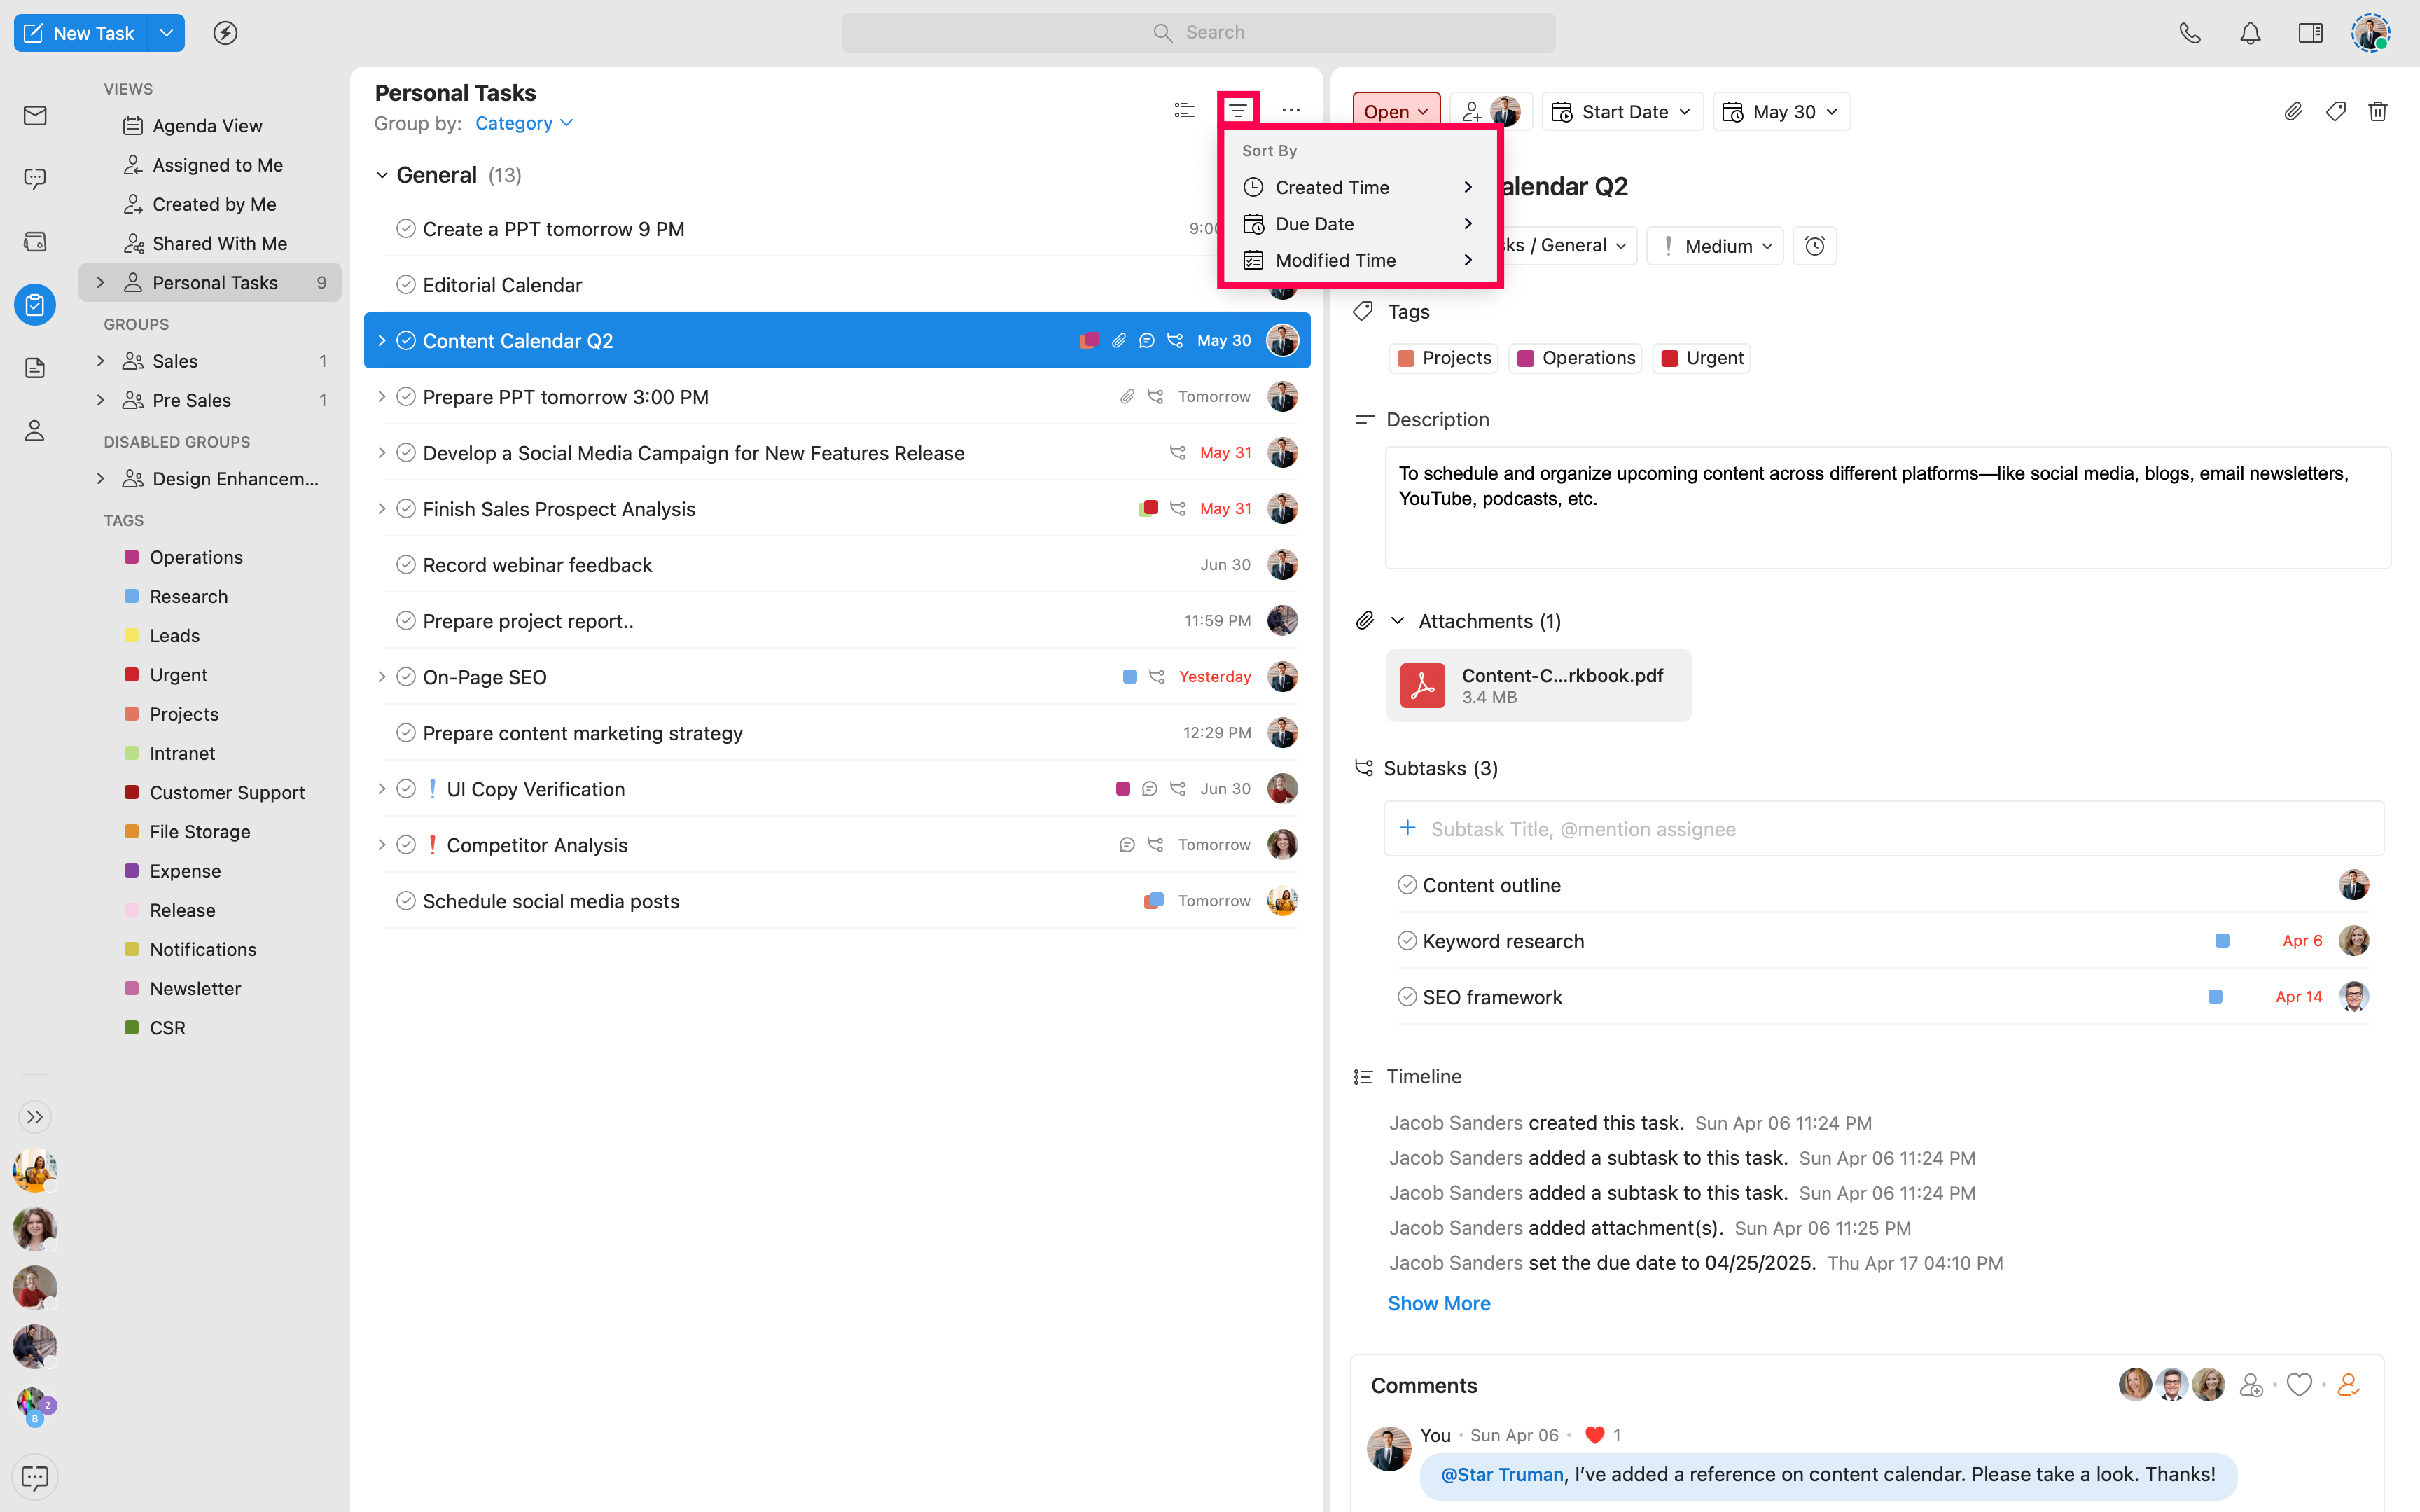The image size is (2420, 1512).
Task: Check off Record webinar feedback task
Action: tap(406, 565)
